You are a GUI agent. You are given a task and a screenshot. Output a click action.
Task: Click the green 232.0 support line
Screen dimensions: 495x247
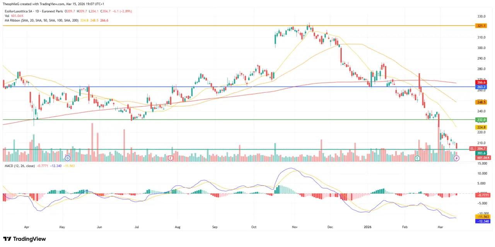pos(232,120)
